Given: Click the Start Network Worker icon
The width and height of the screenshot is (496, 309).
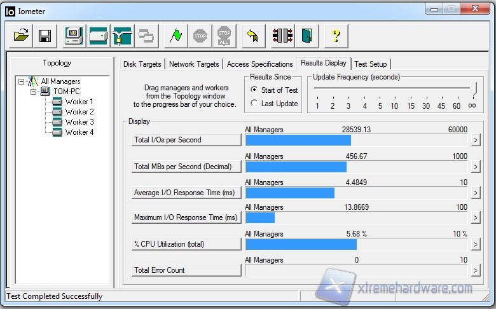Looking at the screenshot, I should point(122,36).
